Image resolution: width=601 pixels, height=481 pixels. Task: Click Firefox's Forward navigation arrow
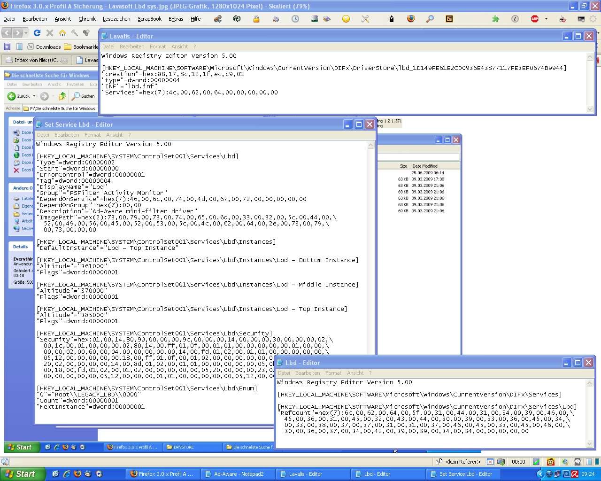[x=17, y=33]
